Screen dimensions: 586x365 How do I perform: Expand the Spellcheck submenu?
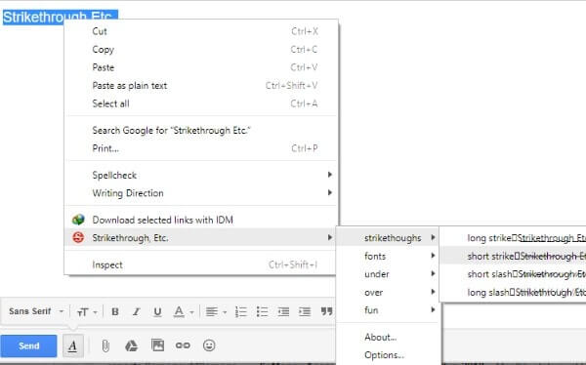pyautogui.click(x=201, y=175)
